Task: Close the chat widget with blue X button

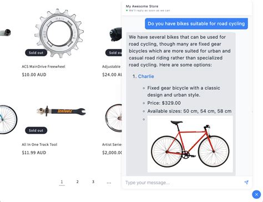Action: tap(256, 194)
